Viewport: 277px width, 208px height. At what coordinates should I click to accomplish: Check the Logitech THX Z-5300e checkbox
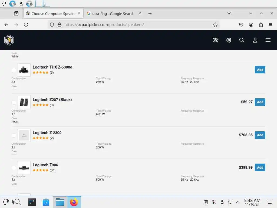coord(14,70)
